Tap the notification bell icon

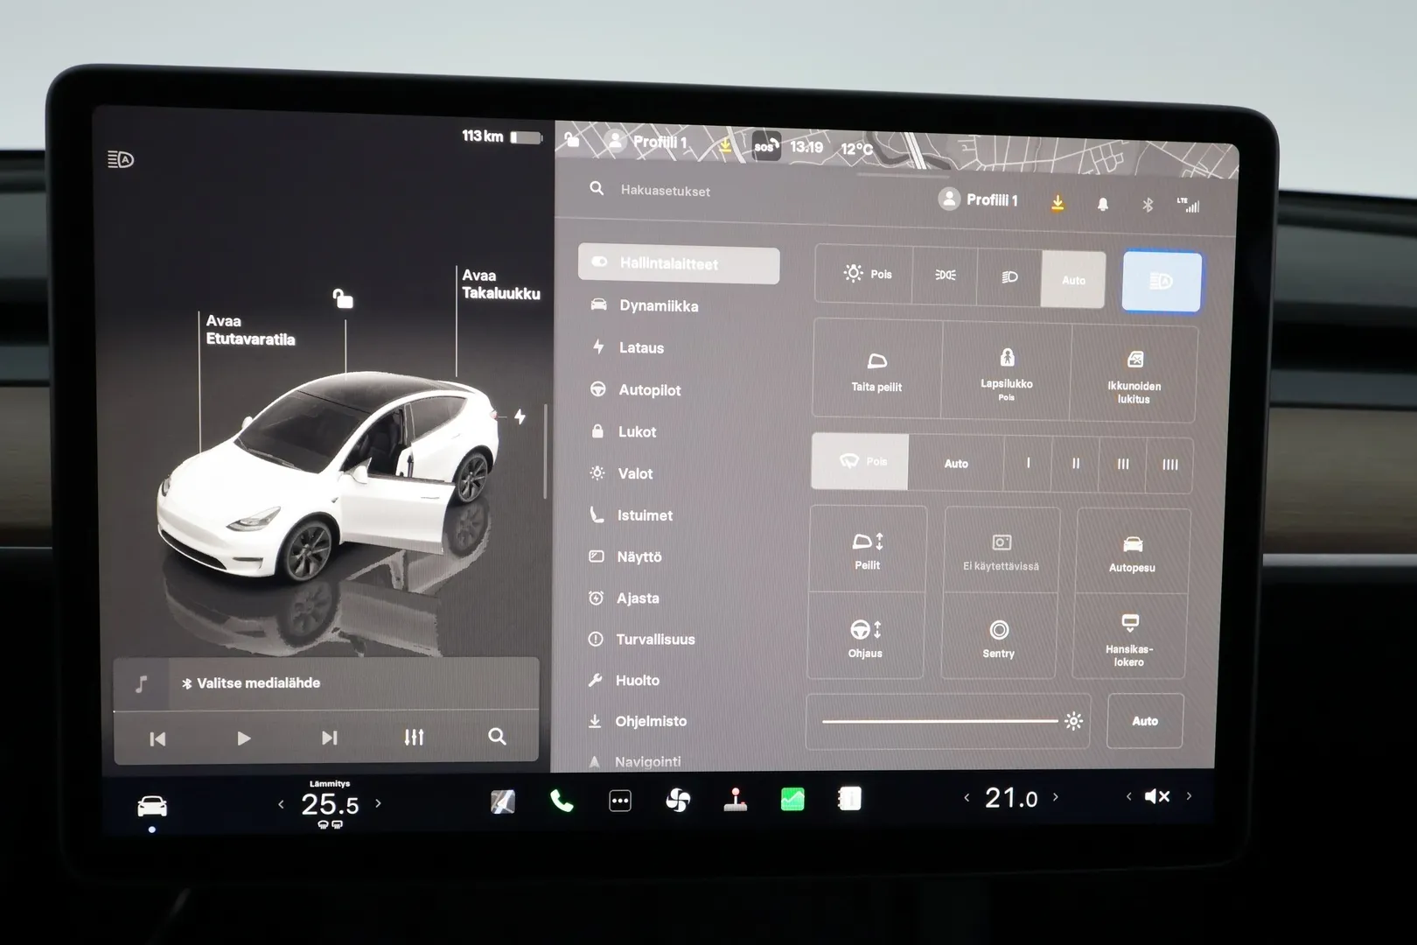1103,205
